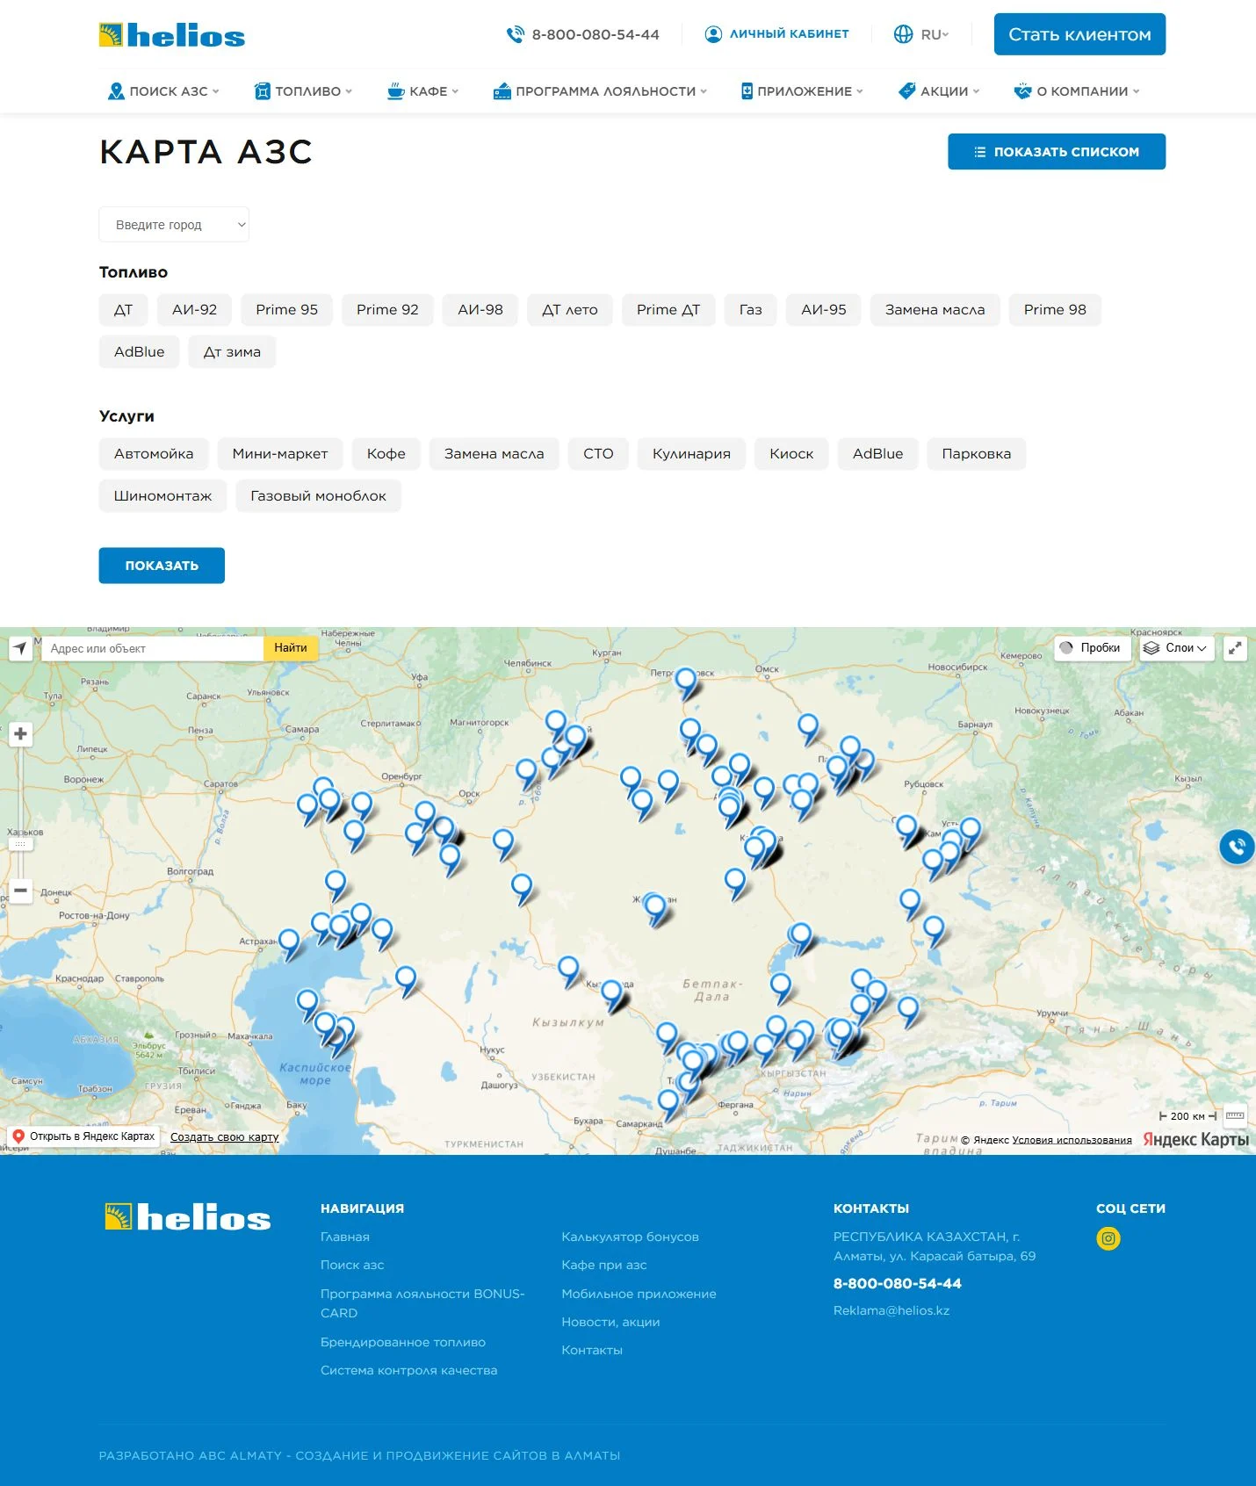The width and height of the screenshot is (1256, 1486).
Task: Click the map address search field
Action: click(153, 648)
